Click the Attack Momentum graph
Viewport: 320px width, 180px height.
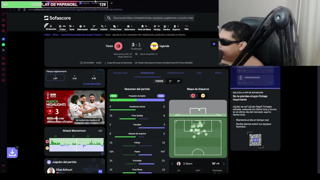point(76,145)
